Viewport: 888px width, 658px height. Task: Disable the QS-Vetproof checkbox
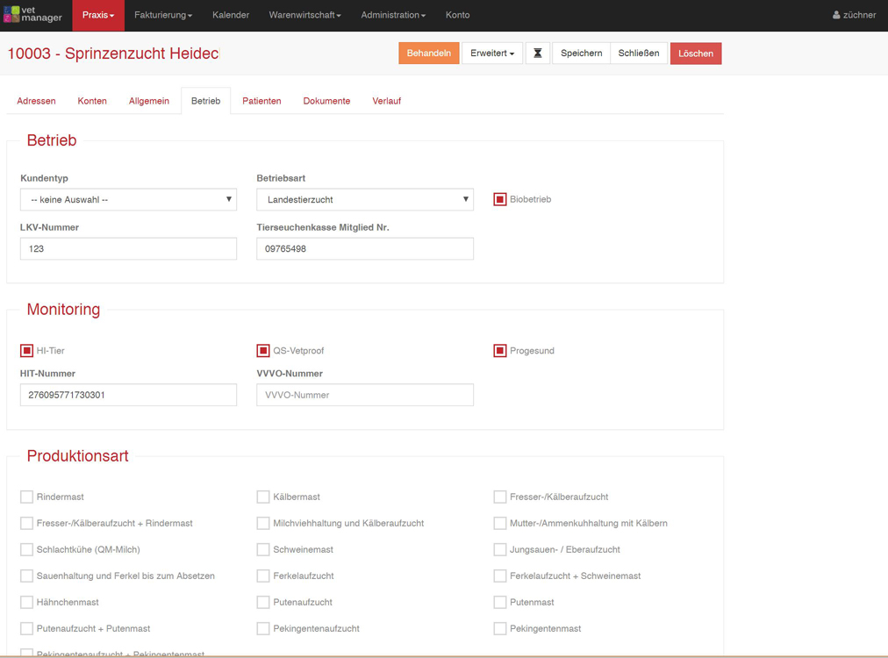(263, 351)
